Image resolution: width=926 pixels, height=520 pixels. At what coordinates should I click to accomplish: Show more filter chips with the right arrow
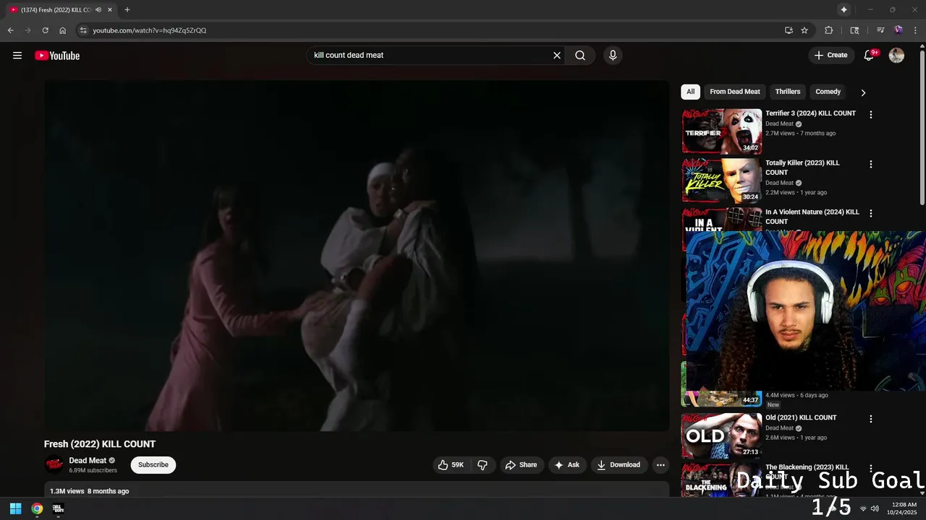pyautogui.click(x=863, y=92)
